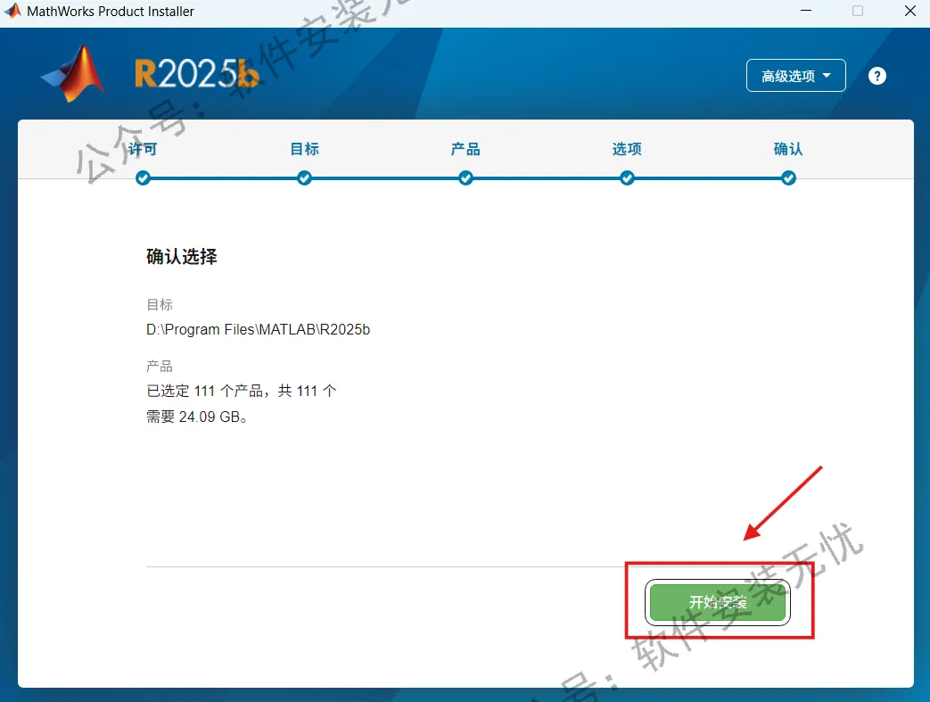Click the installer icon in title bar

12,11
